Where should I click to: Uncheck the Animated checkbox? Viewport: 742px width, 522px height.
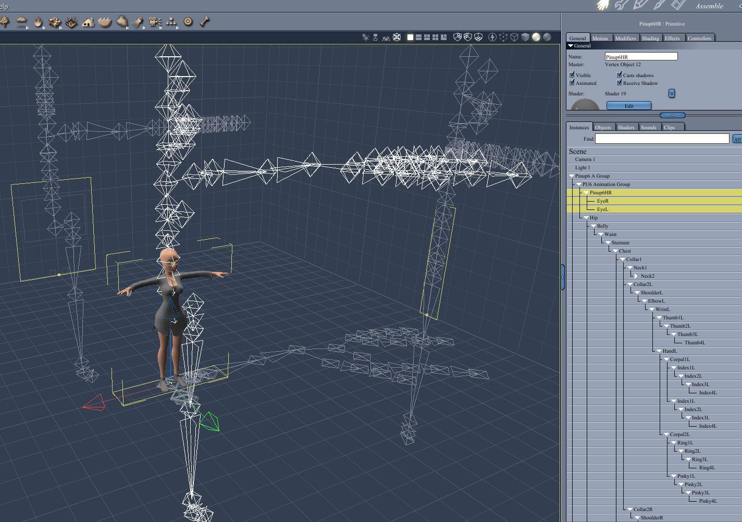tap(572, 83)
